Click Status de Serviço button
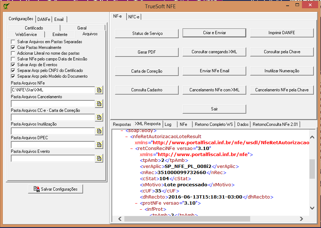Viewport: 321px width, 228px height. [147, 33]
